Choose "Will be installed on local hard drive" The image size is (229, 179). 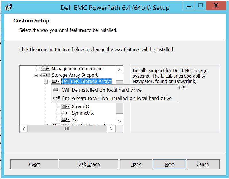click(x=102, y=90)
